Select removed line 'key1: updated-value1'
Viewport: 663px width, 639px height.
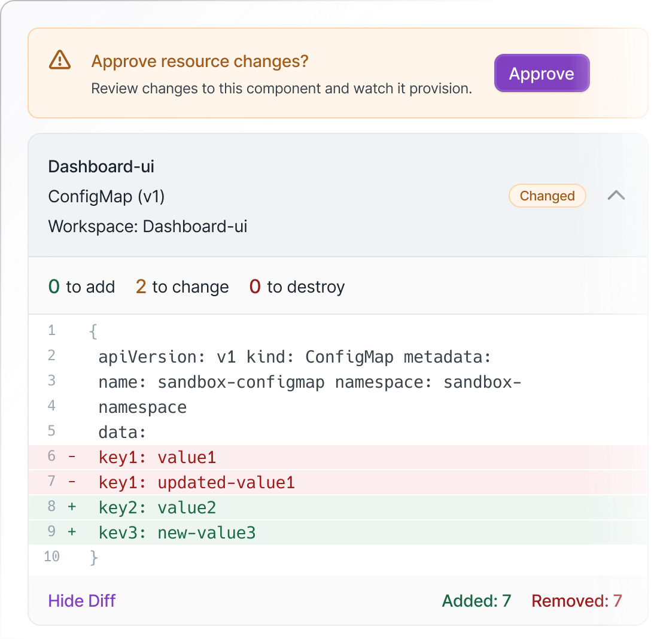(196, 482)
